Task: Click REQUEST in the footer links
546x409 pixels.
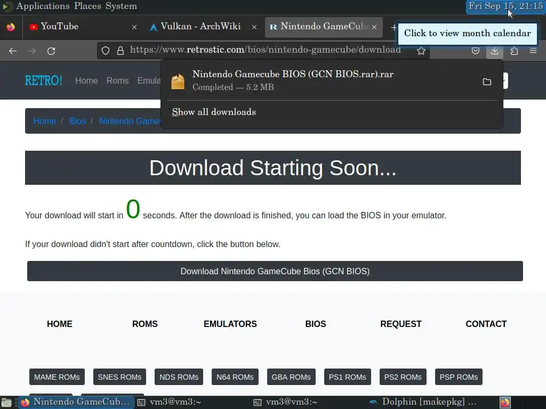Action: [401, 324]
